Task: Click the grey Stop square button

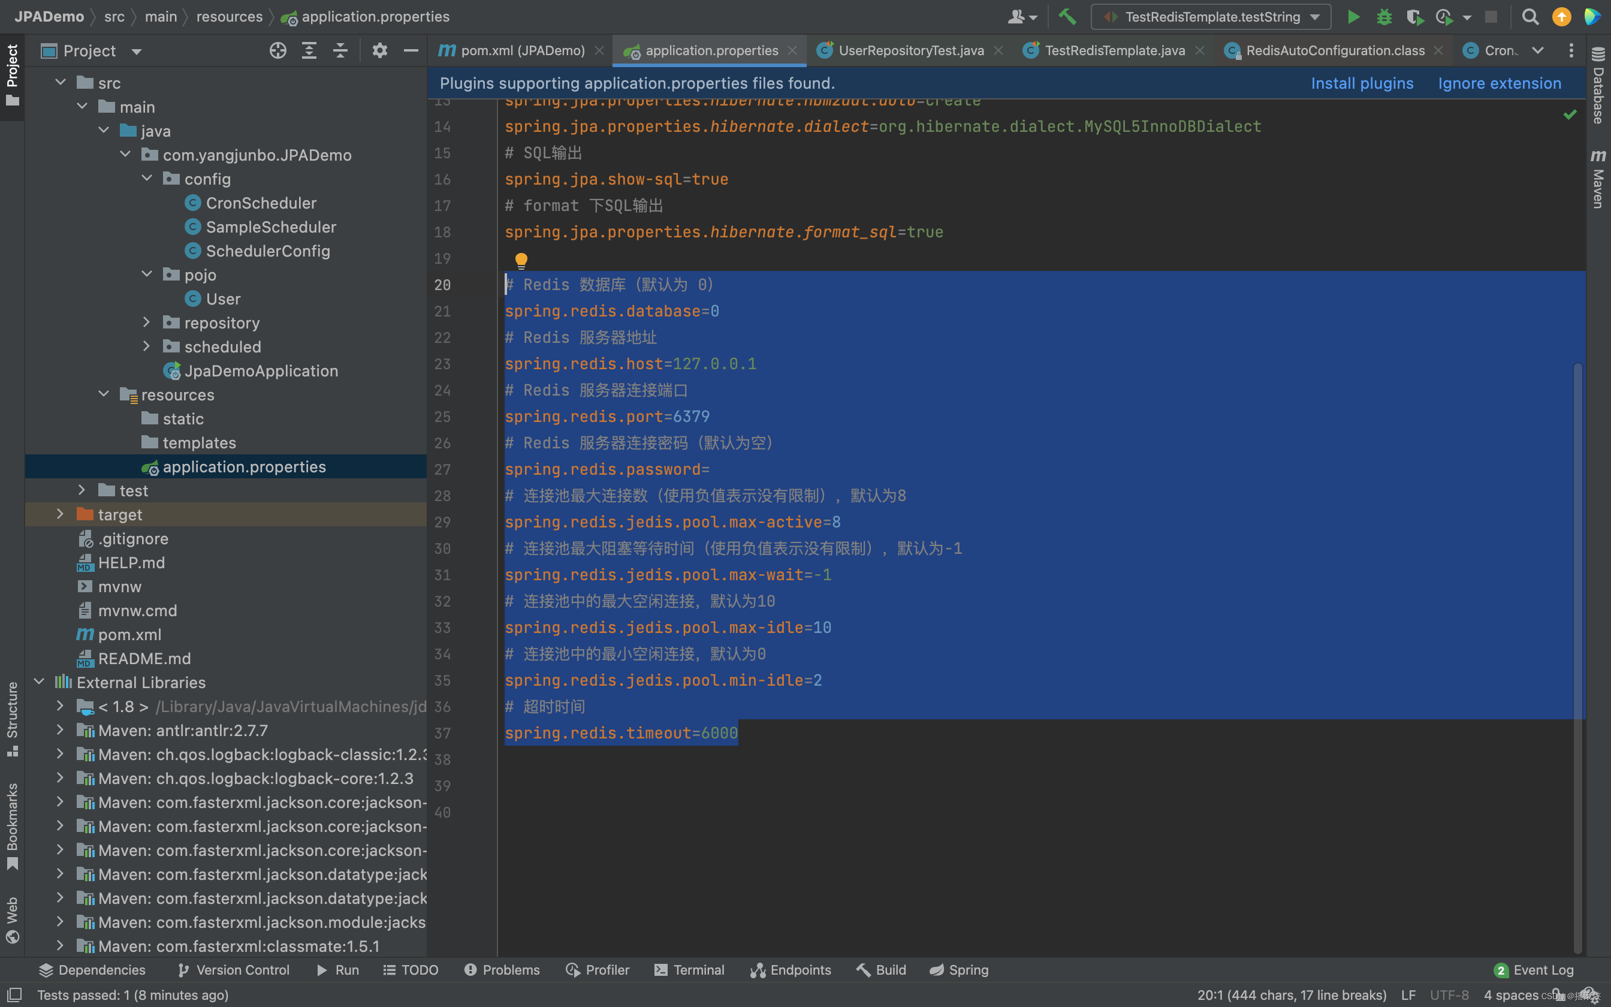Action: pos(1491,17)
